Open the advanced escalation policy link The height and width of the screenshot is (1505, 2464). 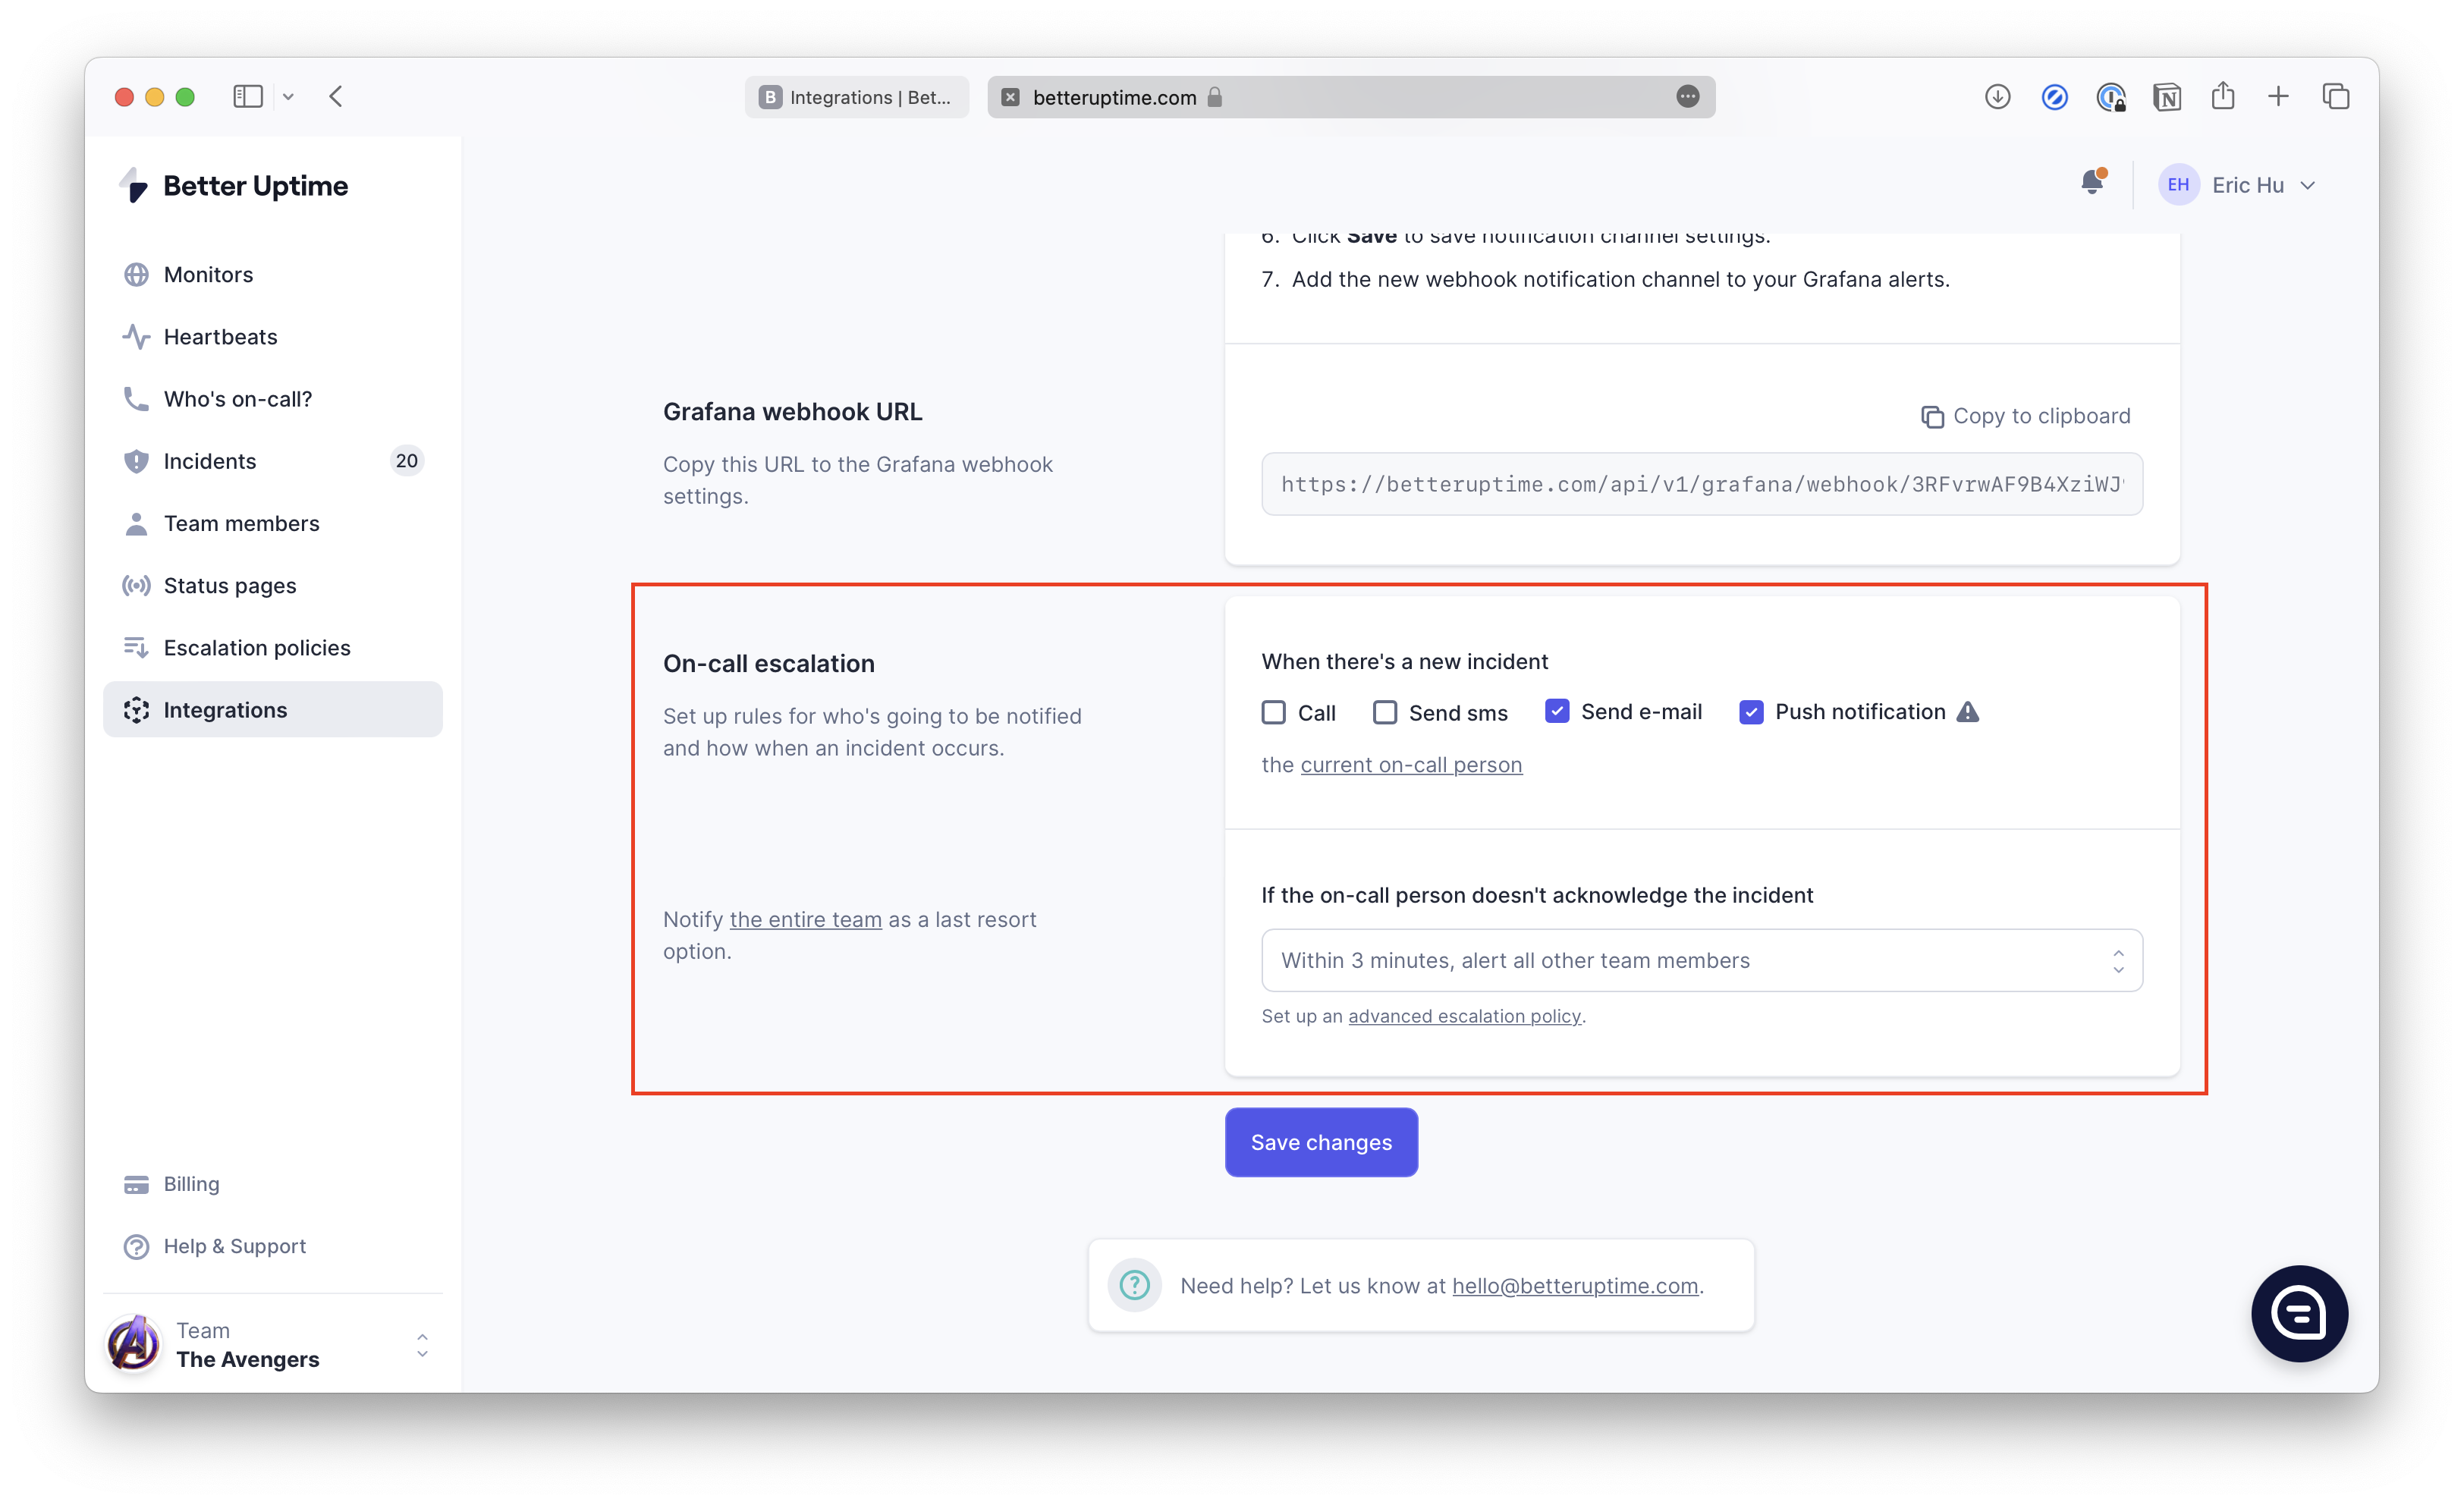pyautogui.click(x=1464, y=1016)
